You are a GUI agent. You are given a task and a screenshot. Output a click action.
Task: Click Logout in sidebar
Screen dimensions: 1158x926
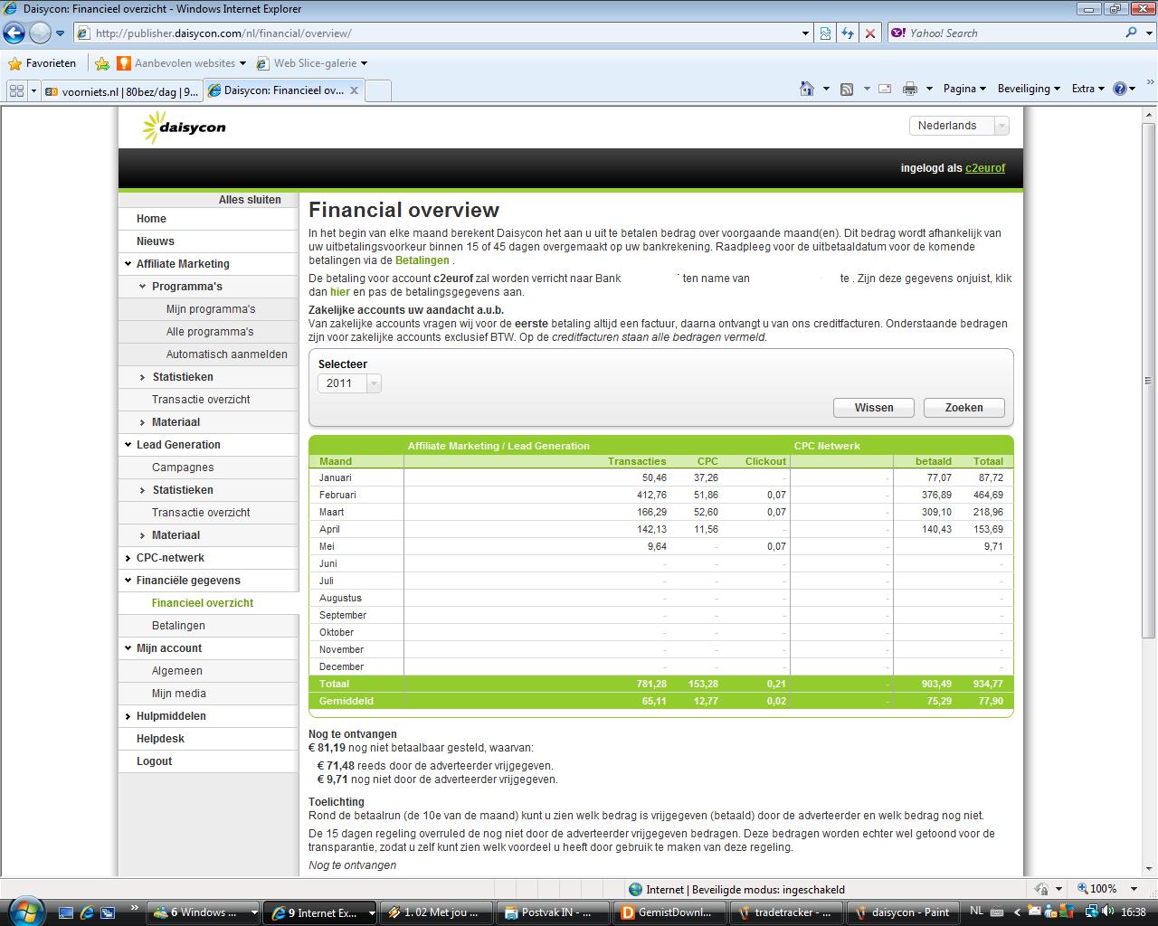154,761
